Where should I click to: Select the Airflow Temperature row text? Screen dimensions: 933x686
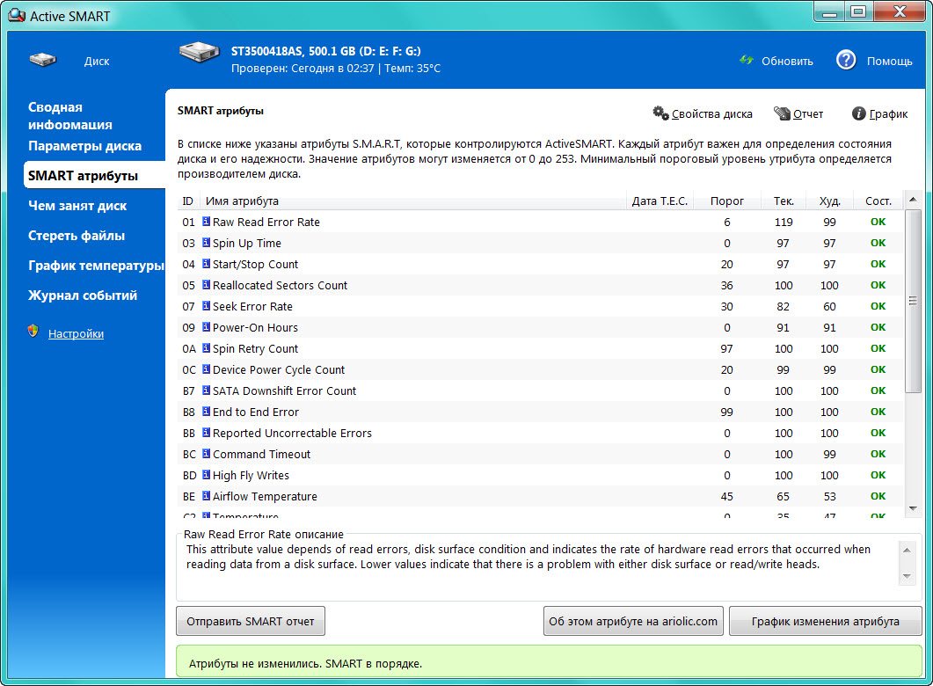(265, 497)
